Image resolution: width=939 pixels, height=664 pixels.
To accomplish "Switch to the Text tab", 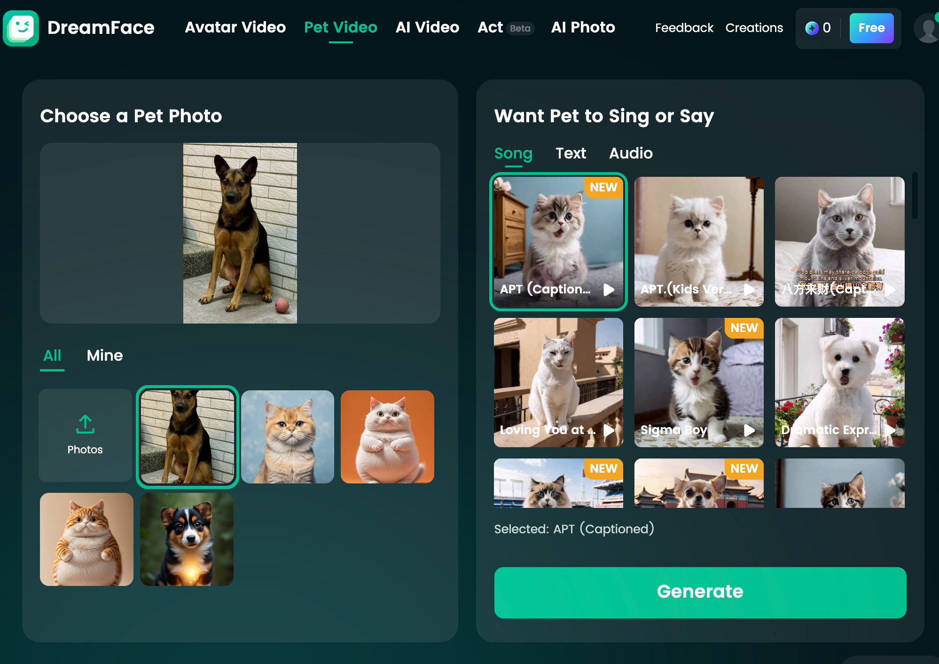I will tap(571, 153).
